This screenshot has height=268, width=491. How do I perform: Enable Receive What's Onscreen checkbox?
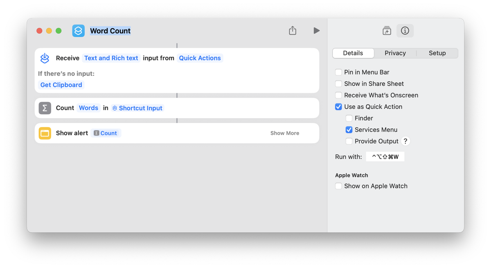[338, 95]
